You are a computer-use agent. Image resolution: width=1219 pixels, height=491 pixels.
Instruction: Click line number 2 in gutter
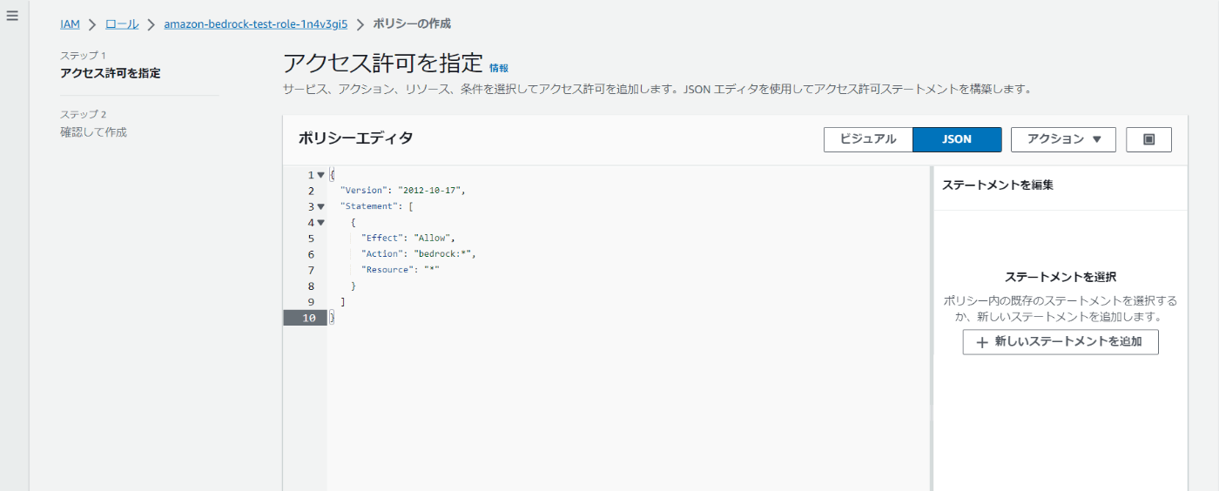tap(311, 191)
